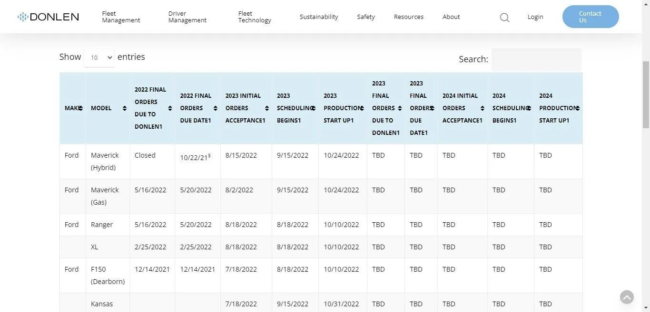Image resolution: width=650 pixels, height=312 pixels.
Task: Click the Kansas model cell
Action: [108, 303]
